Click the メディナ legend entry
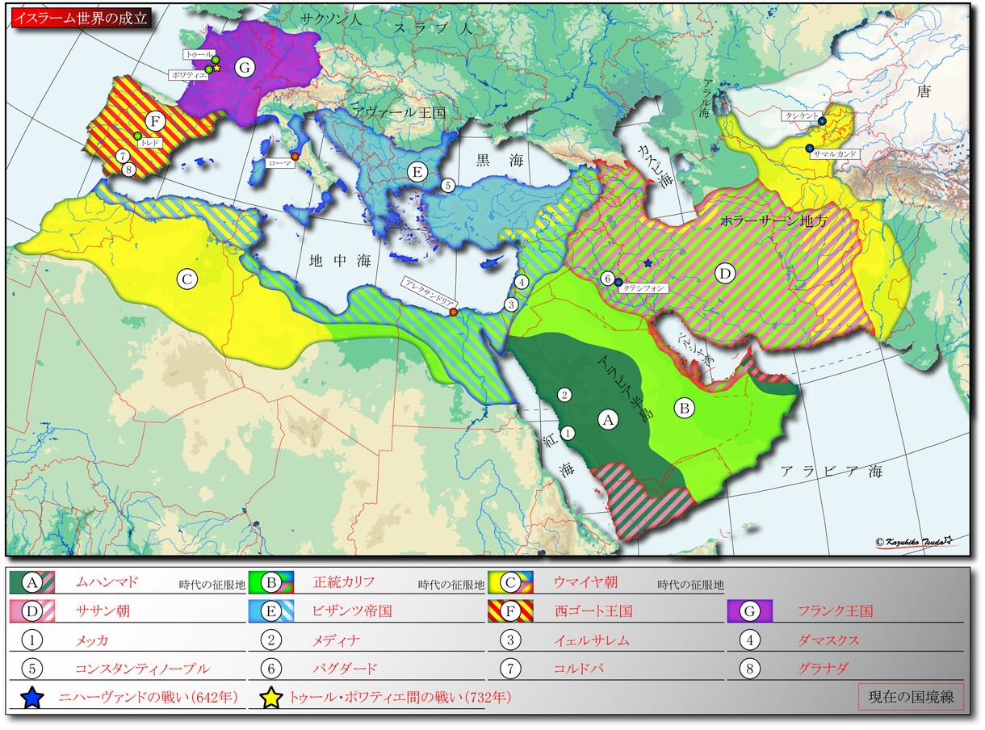This screenshot has height=730, width=985. (x=336, y=641)
